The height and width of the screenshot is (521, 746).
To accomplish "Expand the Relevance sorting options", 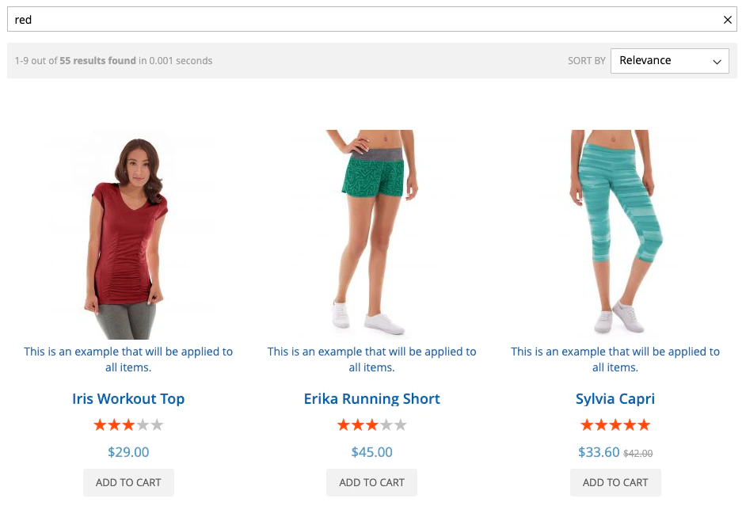I will 669,60.
